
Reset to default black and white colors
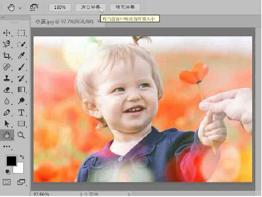click(x=8, y=172)
